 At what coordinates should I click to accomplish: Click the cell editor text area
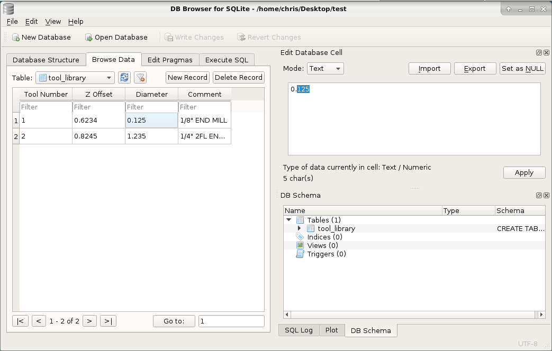click(414, 119)
